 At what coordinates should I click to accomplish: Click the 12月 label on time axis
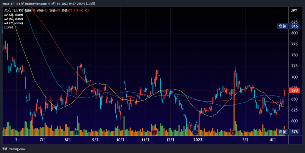coord(170,140)
